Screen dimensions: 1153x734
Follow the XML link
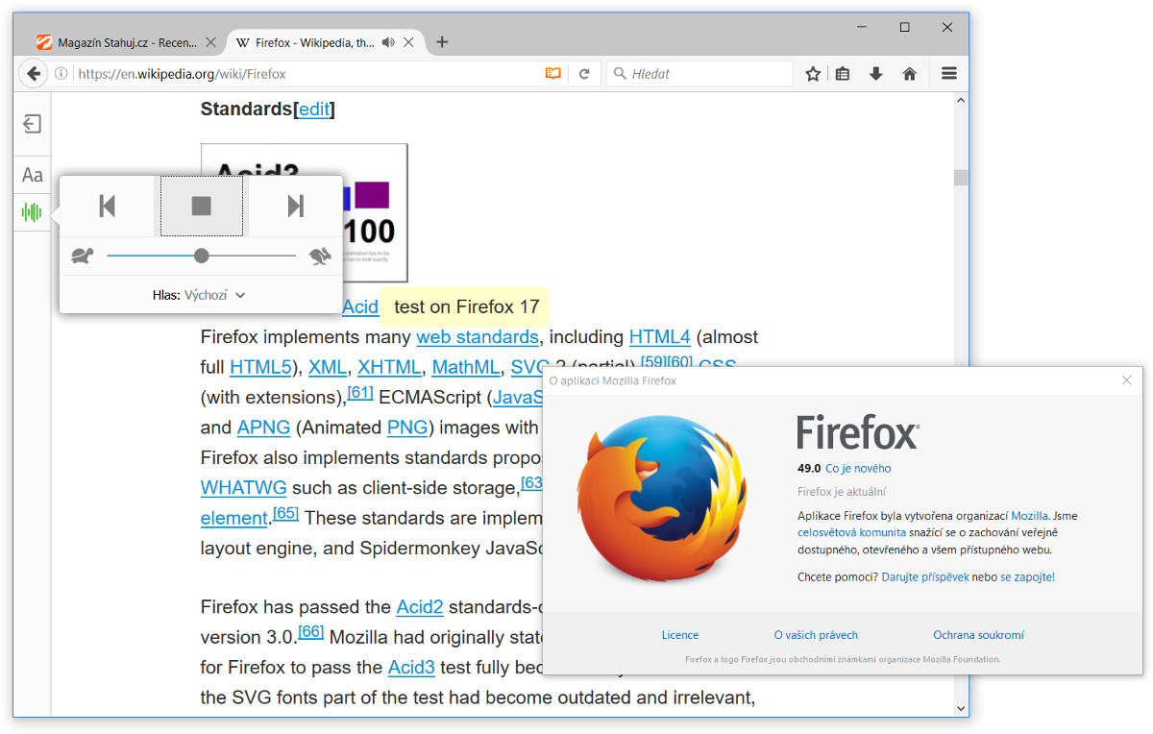[328, 367]
